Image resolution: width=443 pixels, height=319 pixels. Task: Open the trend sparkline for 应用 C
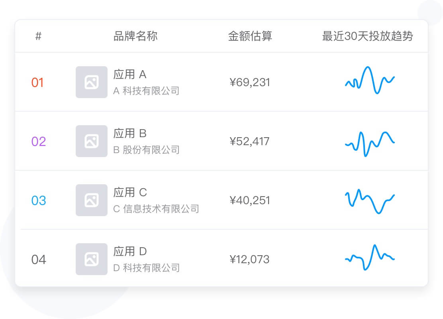pos(370,201)
